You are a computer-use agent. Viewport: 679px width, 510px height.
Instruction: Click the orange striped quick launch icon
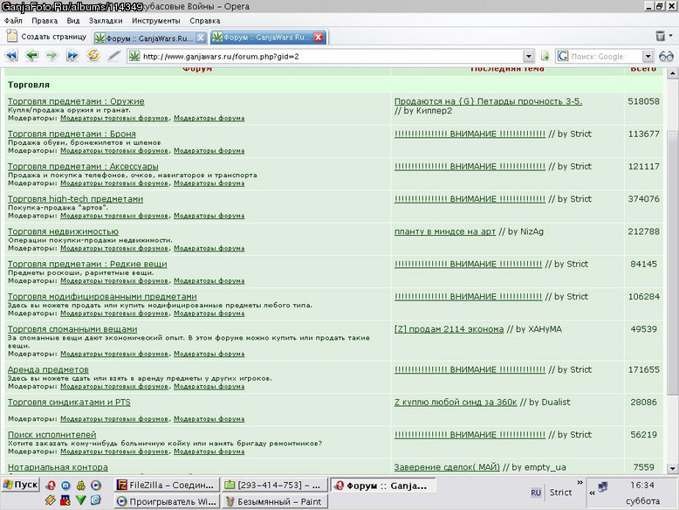51,500
